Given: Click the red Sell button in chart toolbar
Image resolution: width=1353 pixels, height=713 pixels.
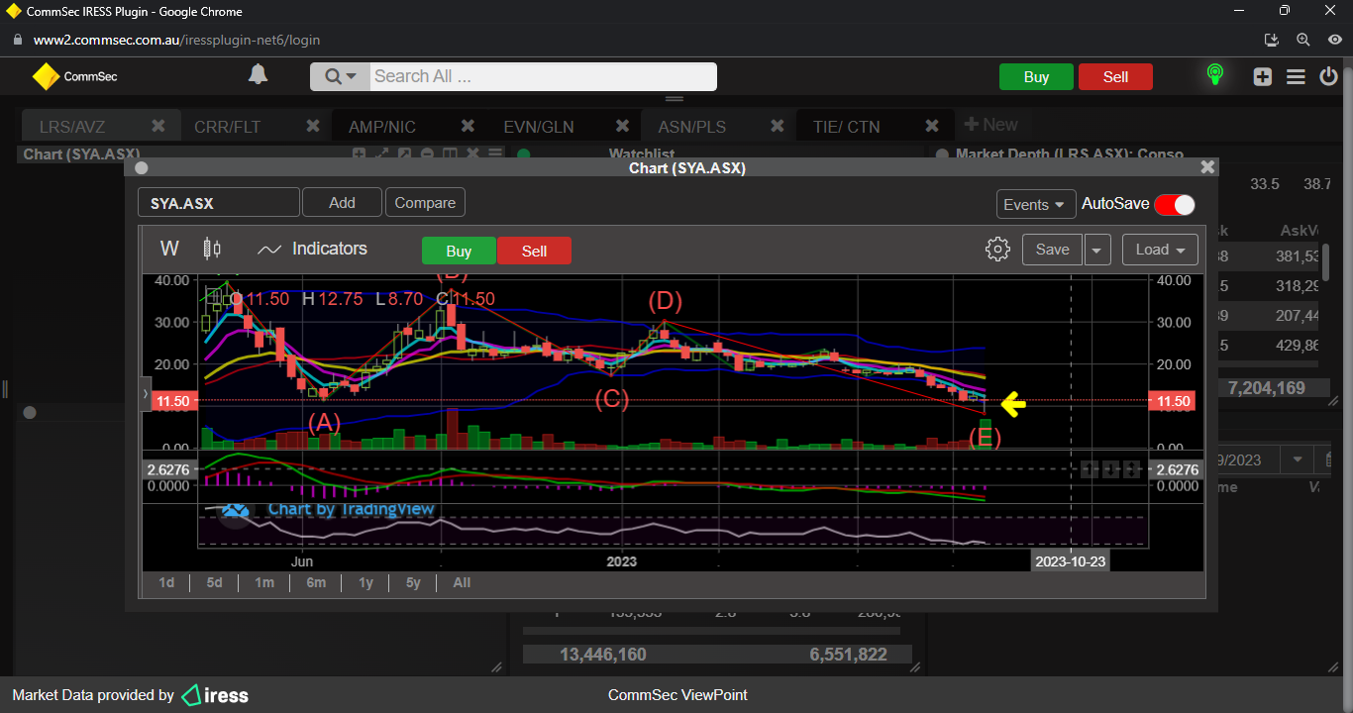Looking at the screenshot, I should [x=534, y=251].
